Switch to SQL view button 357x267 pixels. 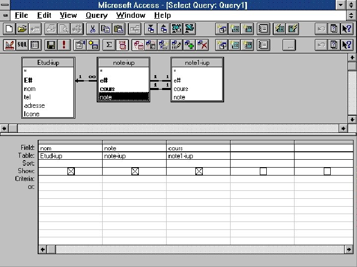coord(22,45)
